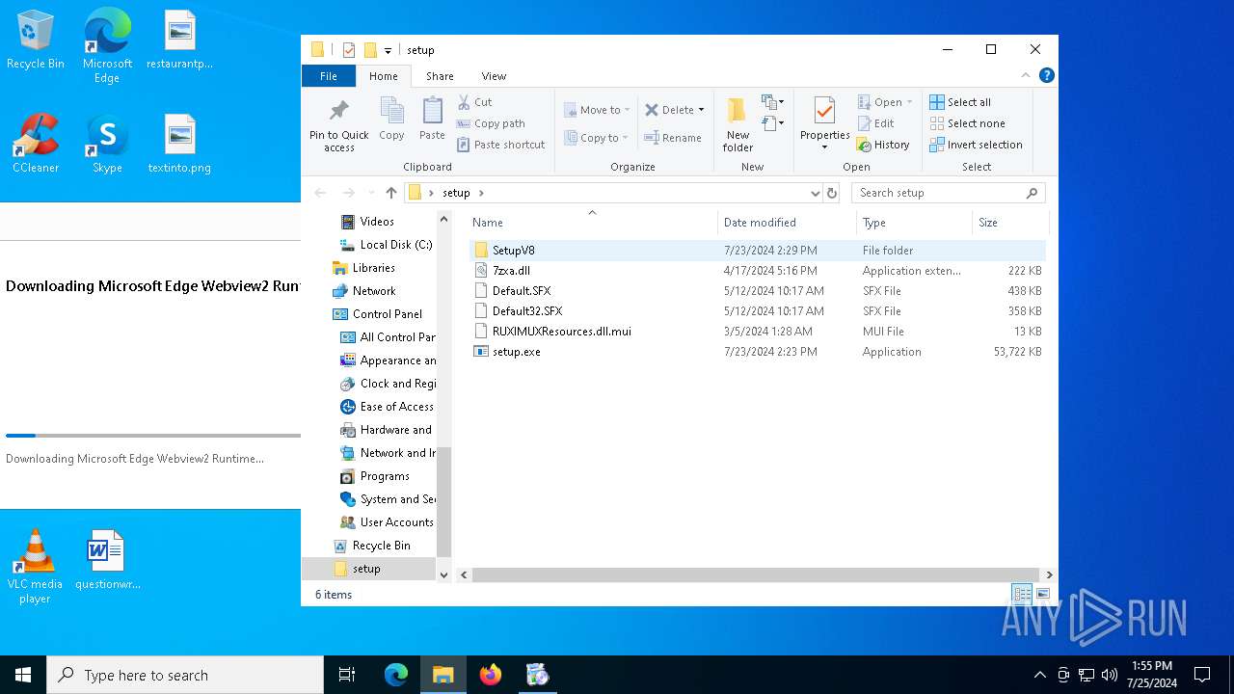Screen dimensions: 1234x694
Task: Click Invert selection
Action: pyautogui.click(x=976, y=145)
